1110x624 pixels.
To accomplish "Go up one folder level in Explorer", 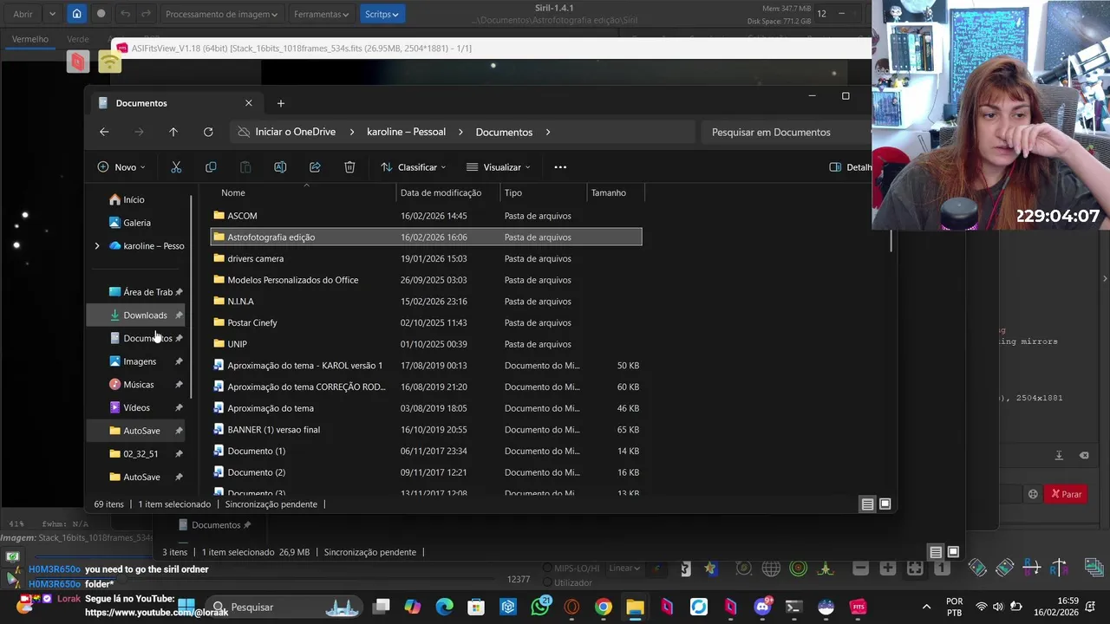I will (173, 132).
